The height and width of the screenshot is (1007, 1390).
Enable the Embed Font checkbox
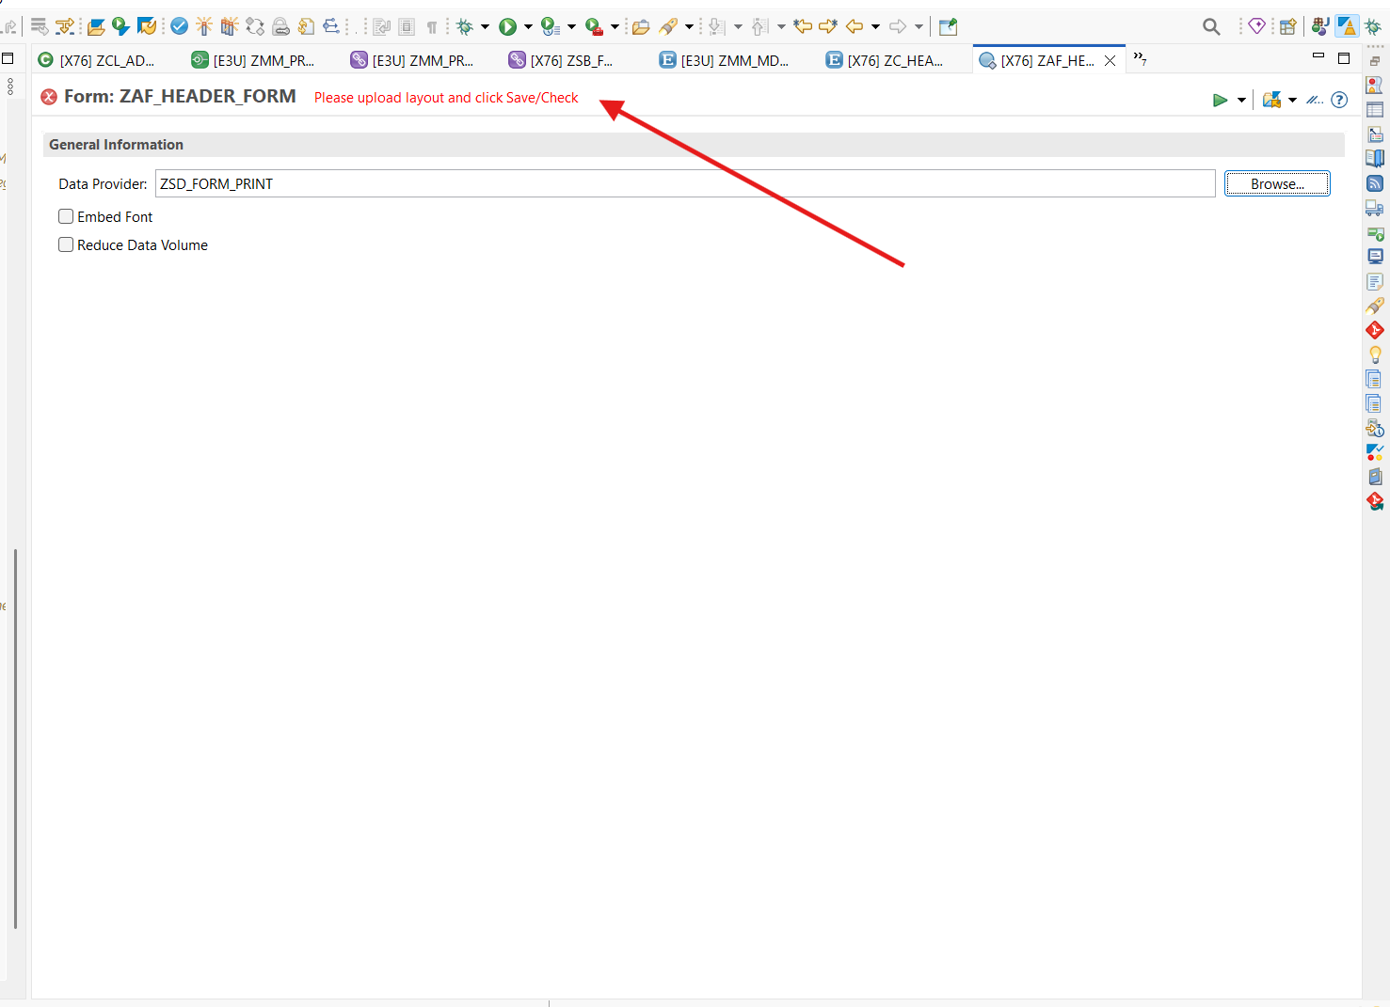(66, 216)
